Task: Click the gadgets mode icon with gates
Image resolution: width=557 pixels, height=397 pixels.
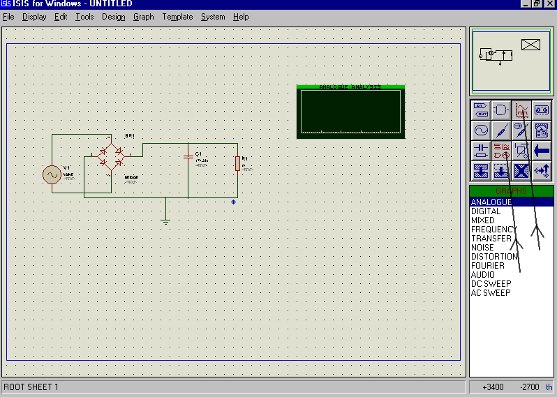Action: click(501, 150)
